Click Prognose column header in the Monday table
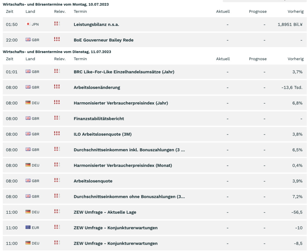The image size is (308, 252). (258, 11)
